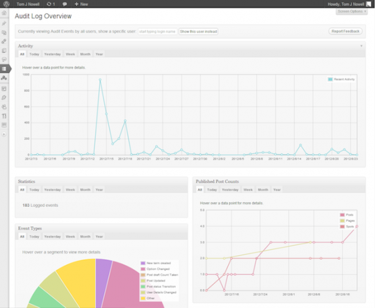Open comments bubble in the admin bar
375x308 pixels.
[65, 4]
